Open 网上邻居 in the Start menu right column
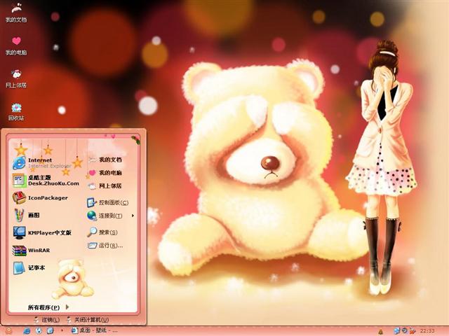Viewport: 449px width, 336px height. click(x=105, y=186)
